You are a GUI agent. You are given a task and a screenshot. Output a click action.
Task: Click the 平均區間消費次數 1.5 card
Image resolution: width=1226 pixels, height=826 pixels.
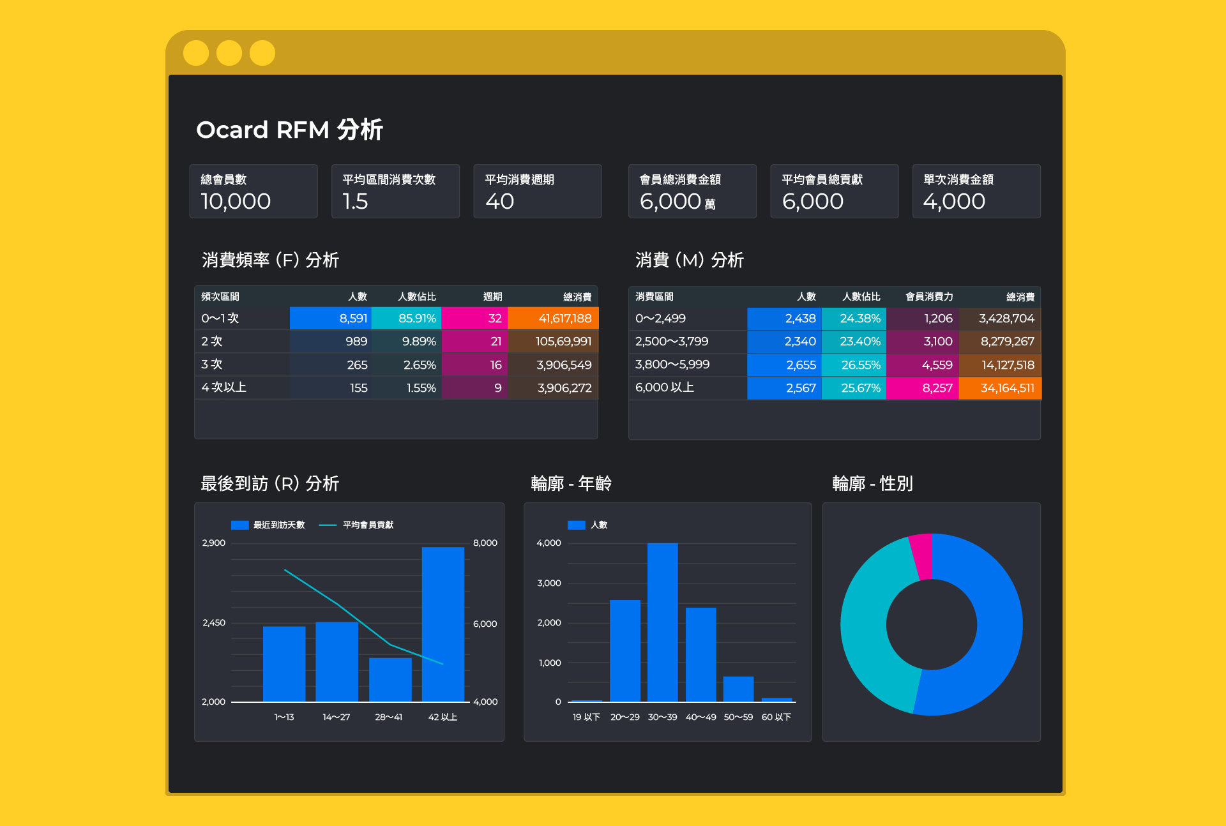[x=395, y=191]
